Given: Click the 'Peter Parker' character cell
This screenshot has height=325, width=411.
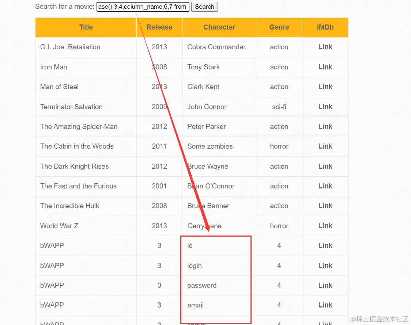Looking at the screenshot, I should pos(219,127).
